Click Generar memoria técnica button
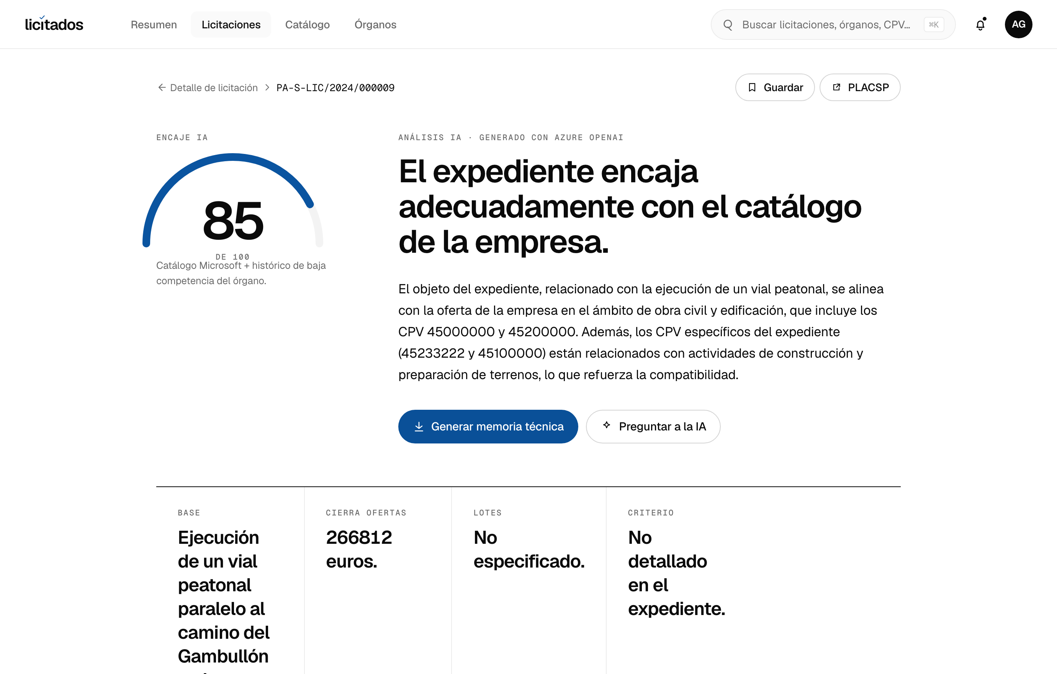 [x=488, y=427]
